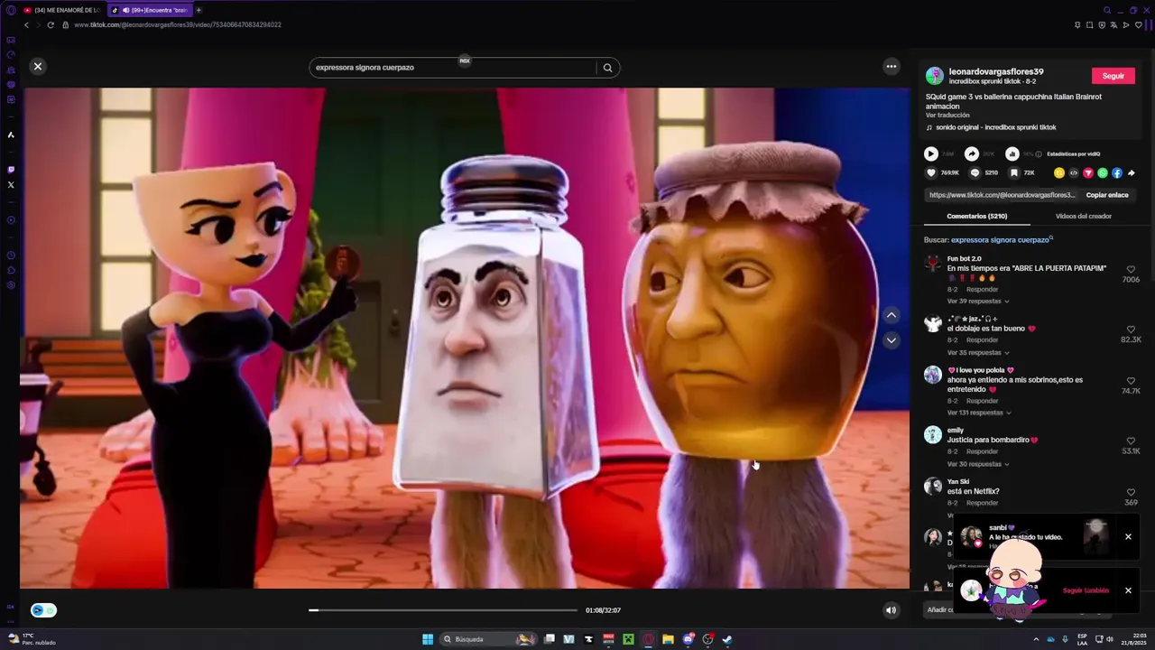Click the vidIQ views play icon
The width and height of the screenshot is (1155, 650).
931,154
